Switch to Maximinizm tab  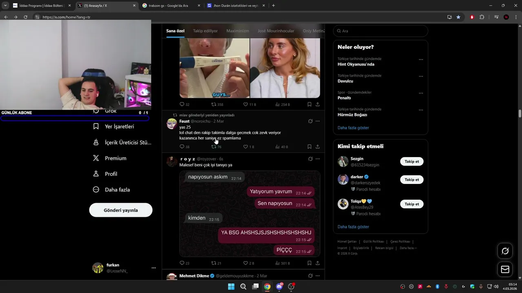tap(237, 31)
